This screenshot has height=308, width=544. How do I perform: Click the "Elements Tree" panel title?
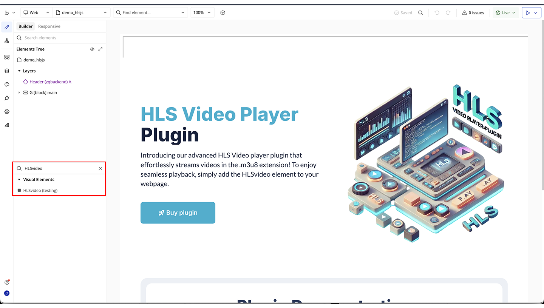coord(31,49)
